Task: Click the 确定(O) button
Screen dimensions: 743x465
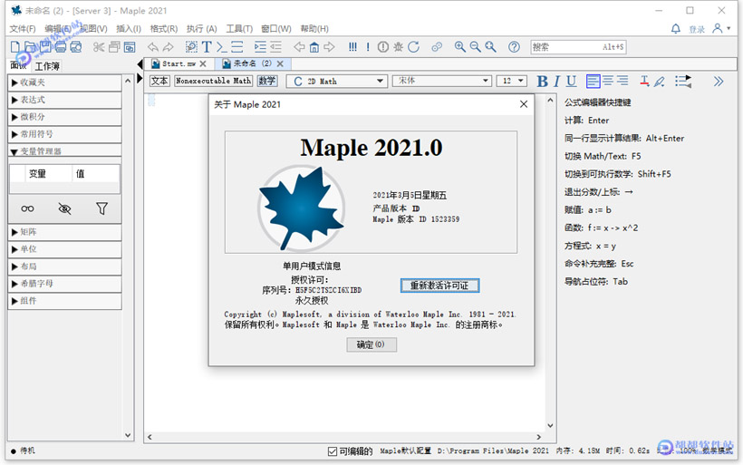Action: [371, 344]
